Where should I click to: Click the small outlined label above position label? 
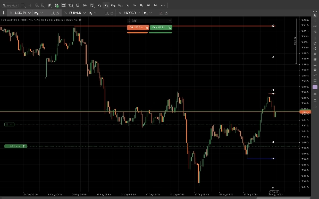(x=10, y=124)
